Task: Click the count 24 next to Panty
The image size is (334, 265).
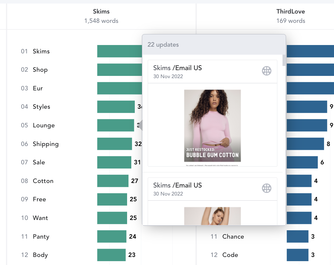Action: pyautogui.click(x=133, y=236)
